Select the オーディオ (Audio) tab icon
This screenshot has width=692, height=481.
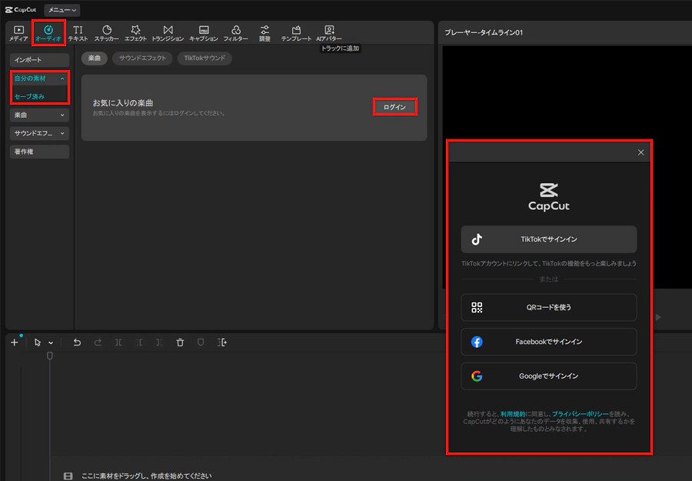pyautogui.click(x=48, y=33)
